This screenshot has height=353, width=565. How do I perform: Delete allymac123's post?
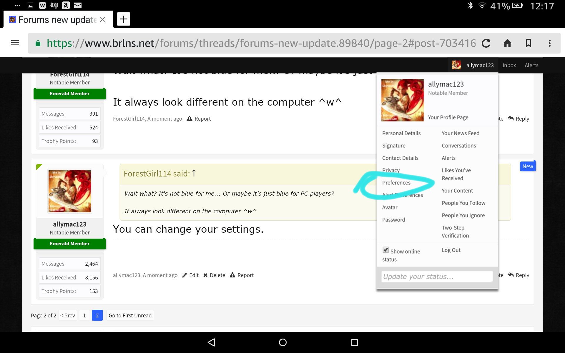[x=214, y=275]
